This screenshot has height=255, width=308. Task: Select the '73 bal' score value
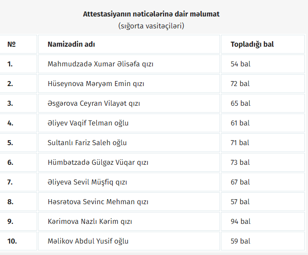point(240,163)
